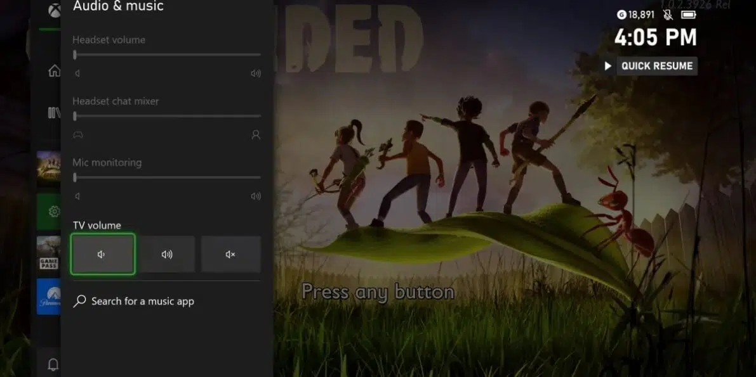
Task: Adjust the Headset chat mixer slider
Action: pos(167,116)
